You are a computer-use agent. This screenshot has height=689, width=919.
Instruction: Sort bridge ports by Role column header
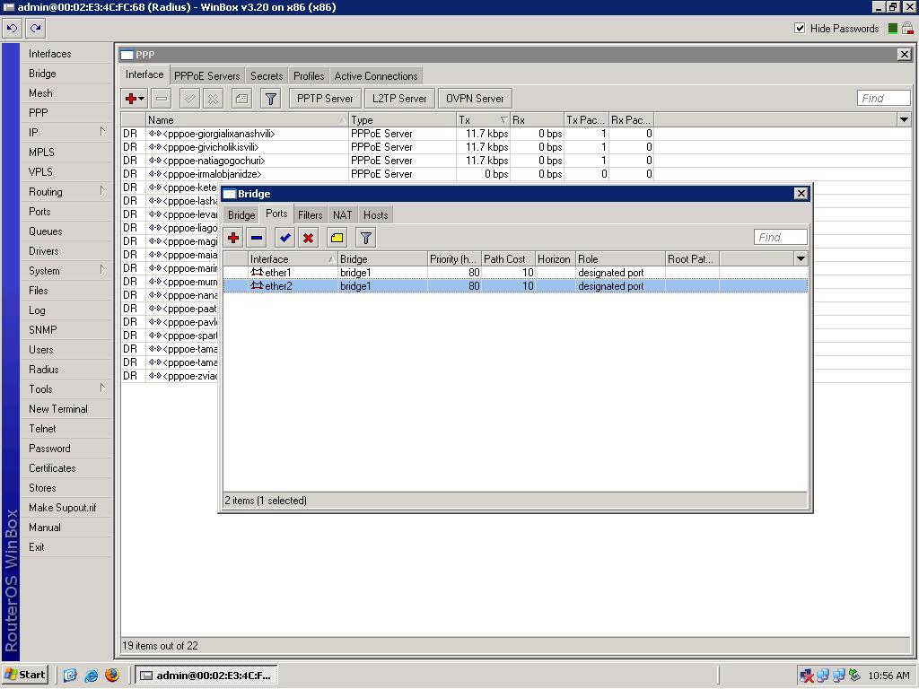[x=620, y=259]
